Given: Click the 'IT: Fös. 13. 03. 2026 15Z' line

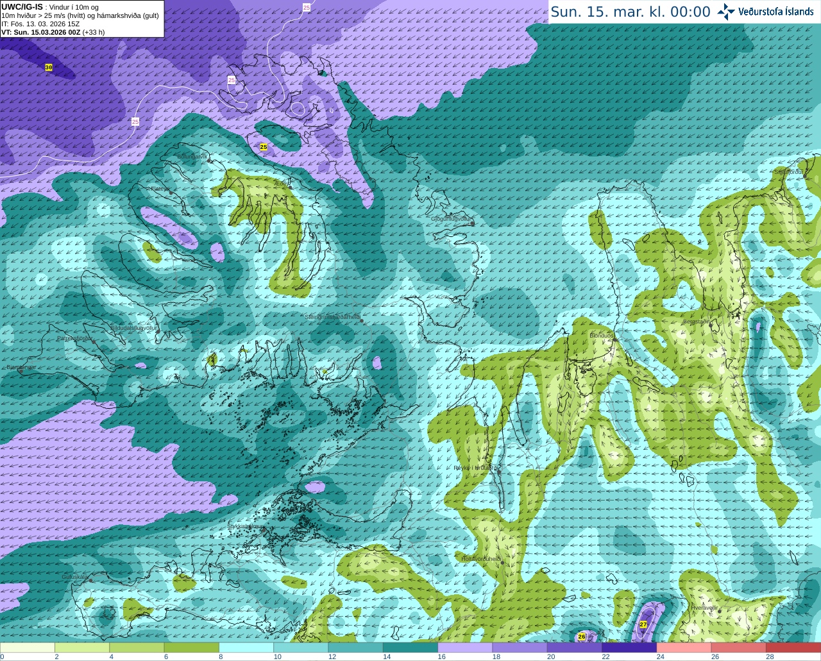Looking at the screenshot, I should click(x=40, y=24).
